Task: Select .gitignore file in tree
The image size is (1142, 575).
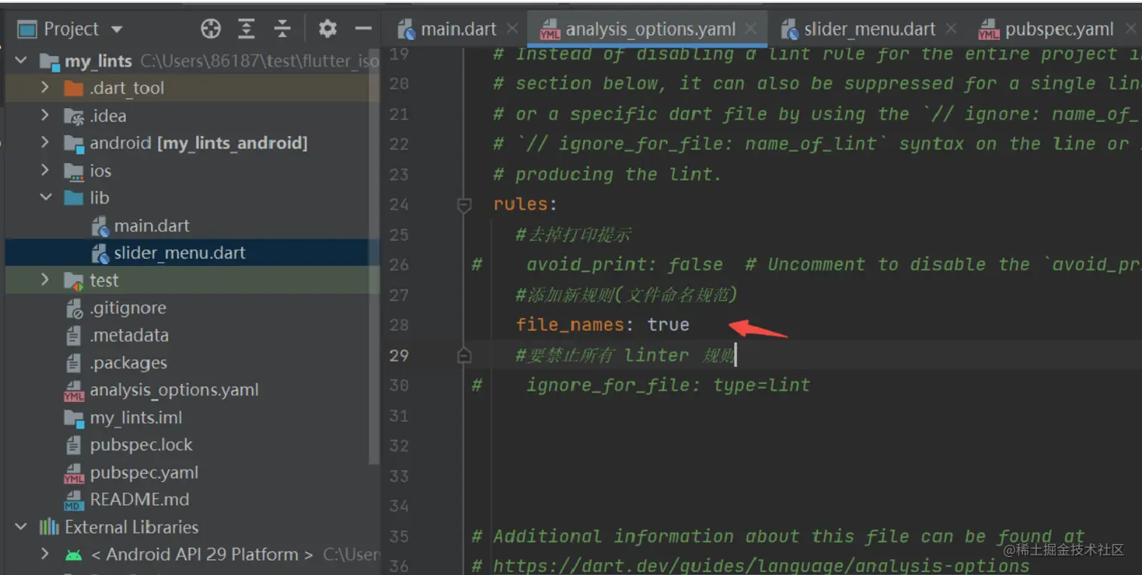Action: (x=128, y=308)
